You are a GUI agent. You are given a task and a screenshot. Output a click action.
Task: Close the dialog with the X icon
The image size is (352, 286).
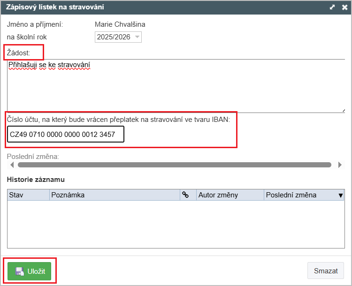344,8
